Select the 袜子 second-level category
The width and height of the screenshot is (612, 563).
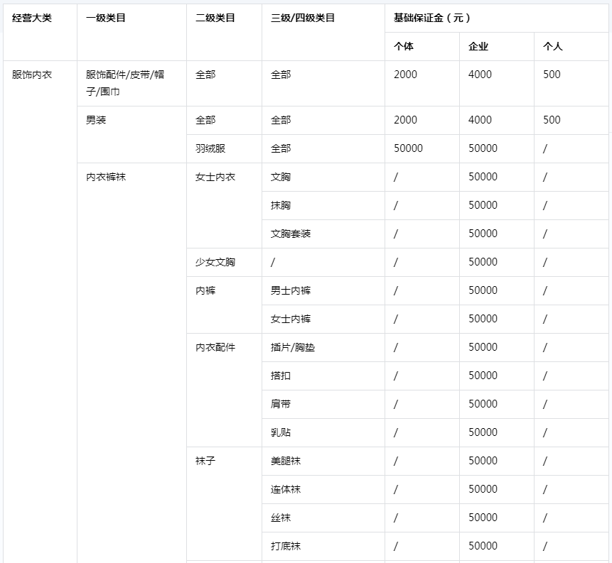[x=205, y=461]
